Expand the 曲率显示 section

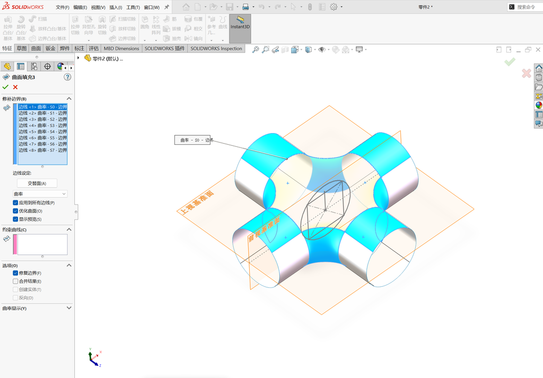(x=69, y=308)
